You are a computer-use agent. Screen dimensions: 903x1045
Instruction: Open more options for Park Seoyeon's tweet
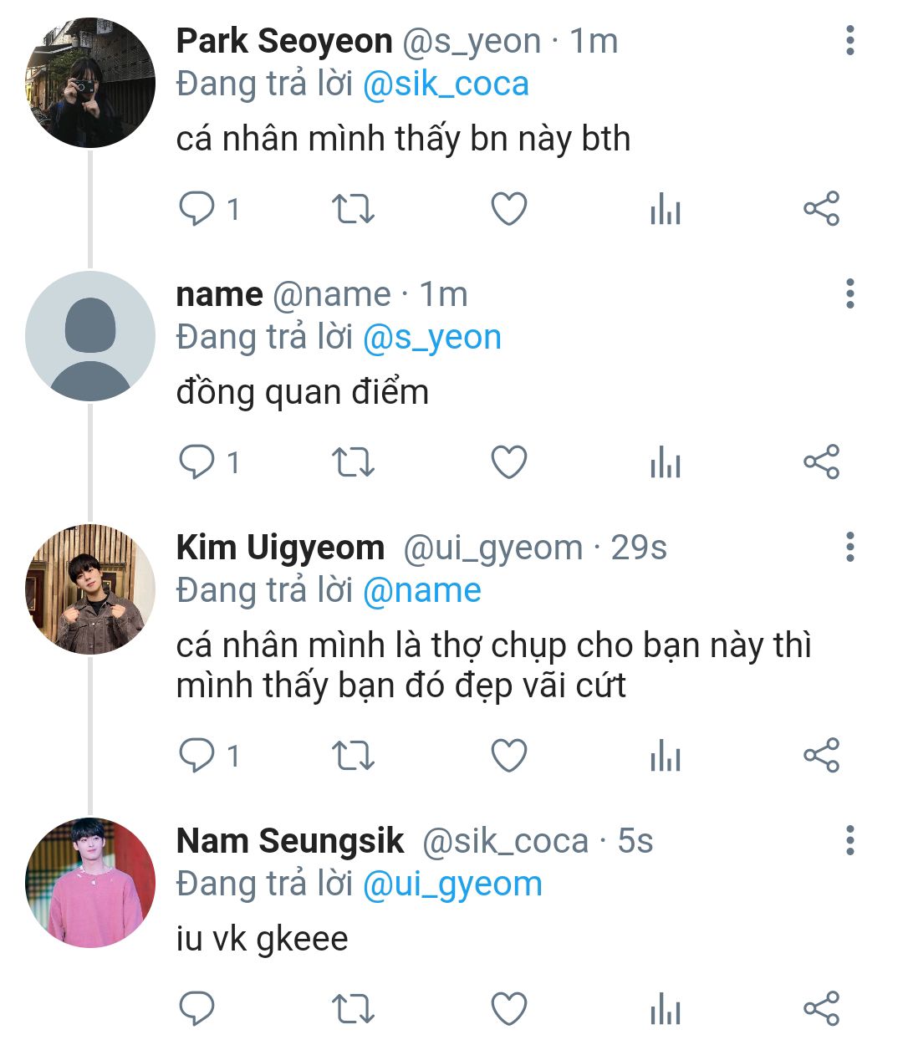[849, 41]
